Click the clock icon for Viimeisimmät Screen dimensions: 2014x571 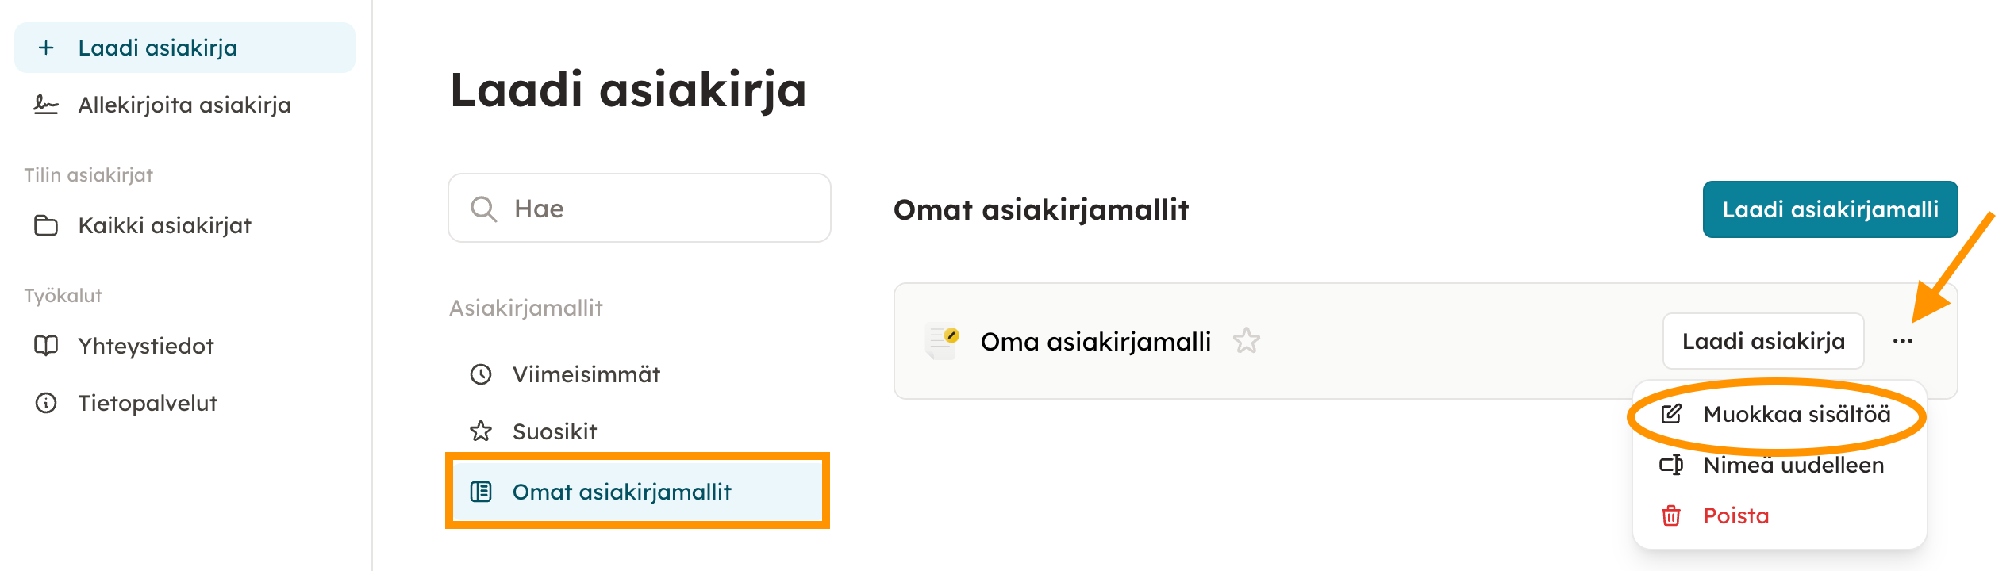coord(481,374)
